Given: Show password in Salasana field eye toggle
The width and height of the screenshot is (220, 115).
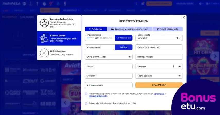Looking at the screenshot, I should (180, 66).
